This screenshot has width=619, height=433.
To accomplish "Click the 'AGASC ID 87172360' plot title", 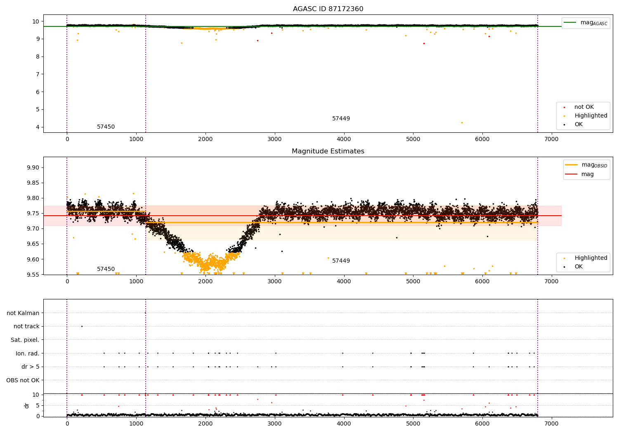I will pos(328,9).
